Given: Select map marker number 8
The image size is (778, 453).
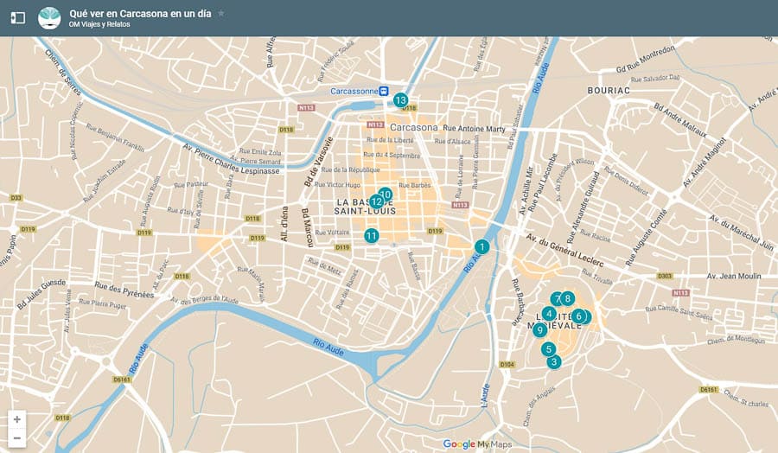Looking at the screenshot, I should [x=568, y=299].
